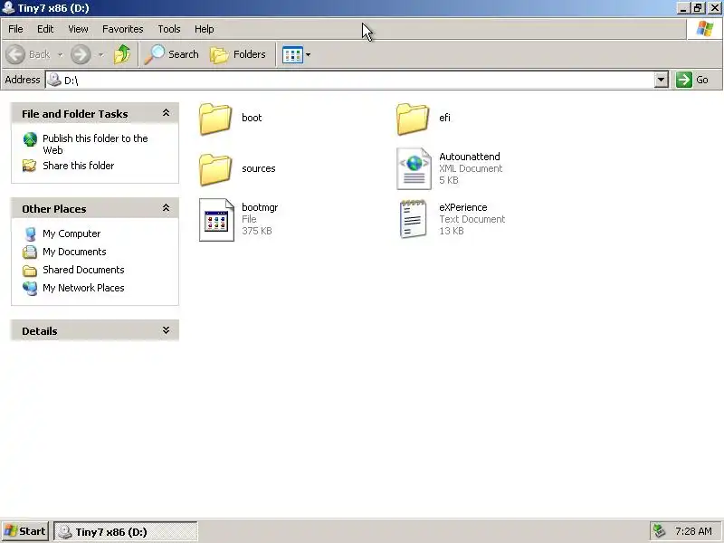Image resolution: width=724 pixels, height=543 pixels.
Task: Open the Favorites menu
Action: (x=123, y=29)
